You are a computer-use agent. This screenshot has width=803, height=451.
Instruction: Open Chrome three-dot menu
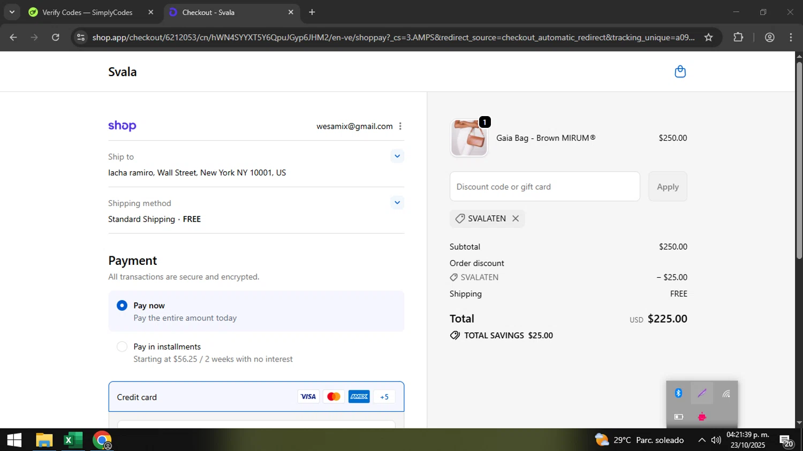pos(791,37)
